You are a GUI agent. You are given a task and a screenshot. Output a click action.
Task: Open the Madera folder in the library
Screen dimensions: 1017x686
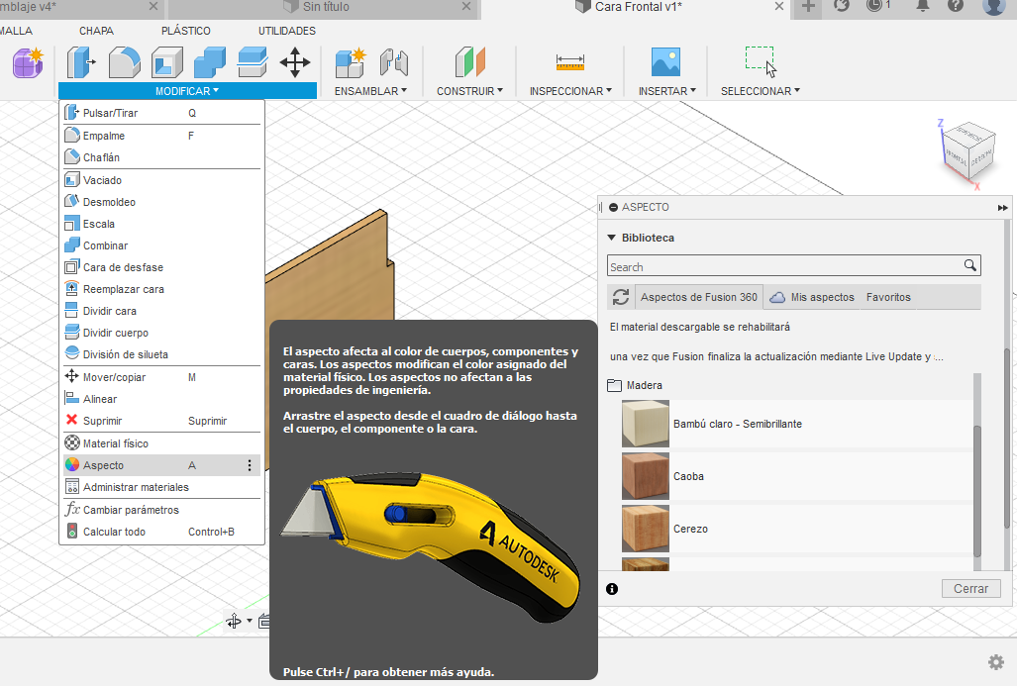coord(644,385)
